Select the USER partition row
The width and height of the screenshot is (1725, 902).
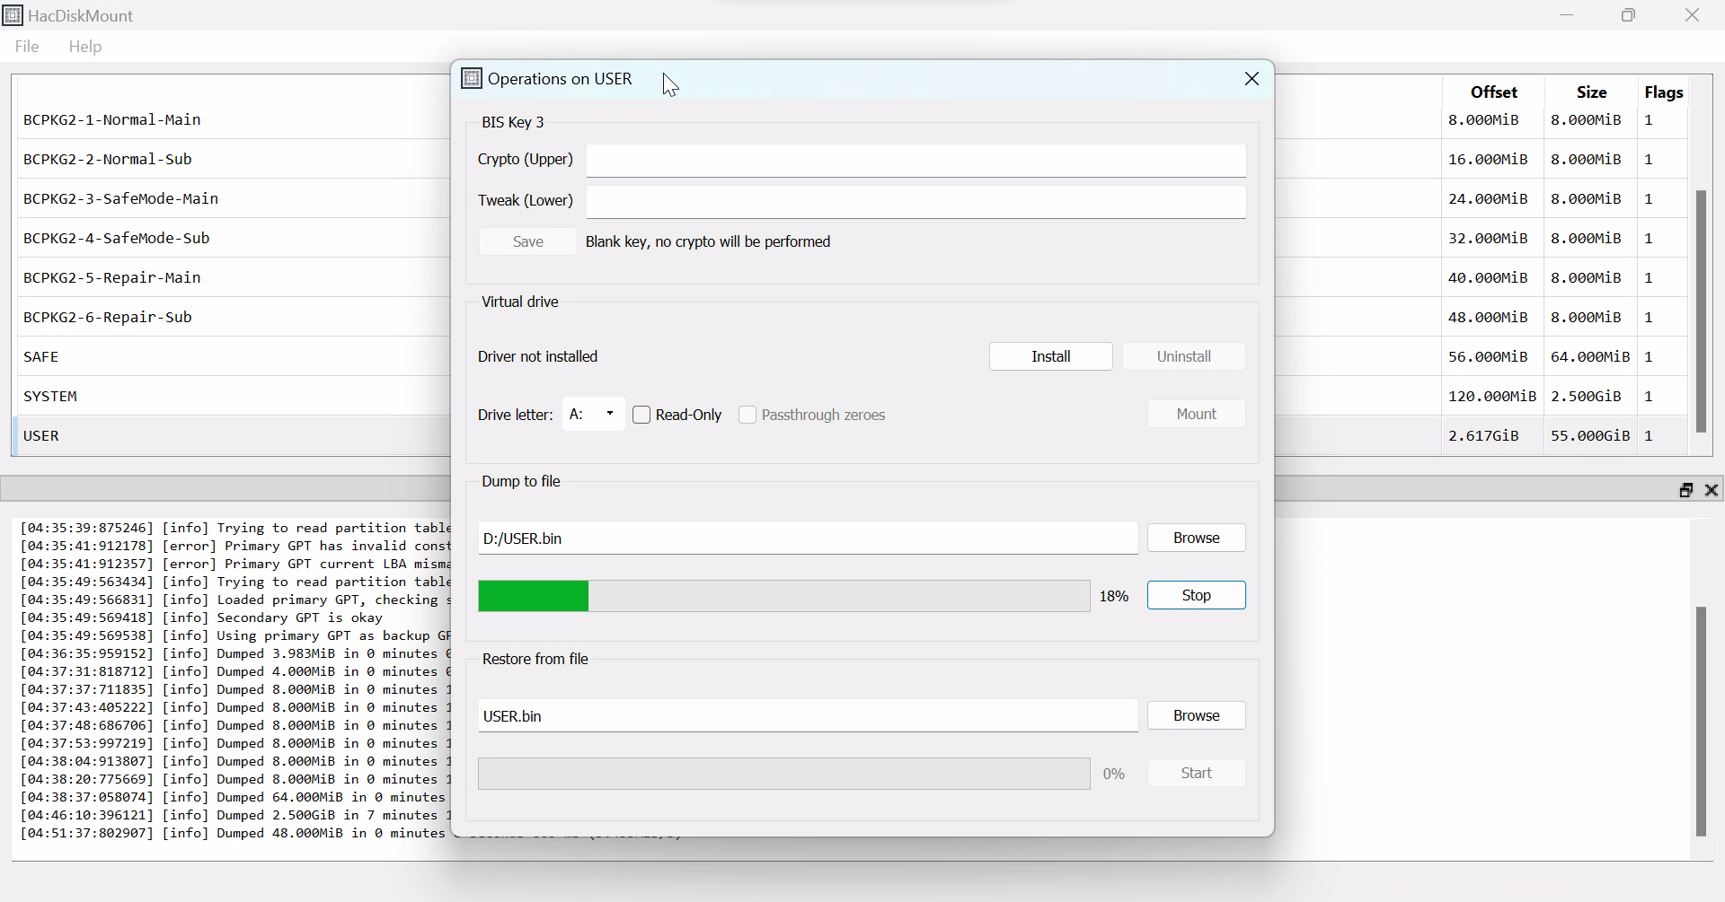tap(234, 435)
